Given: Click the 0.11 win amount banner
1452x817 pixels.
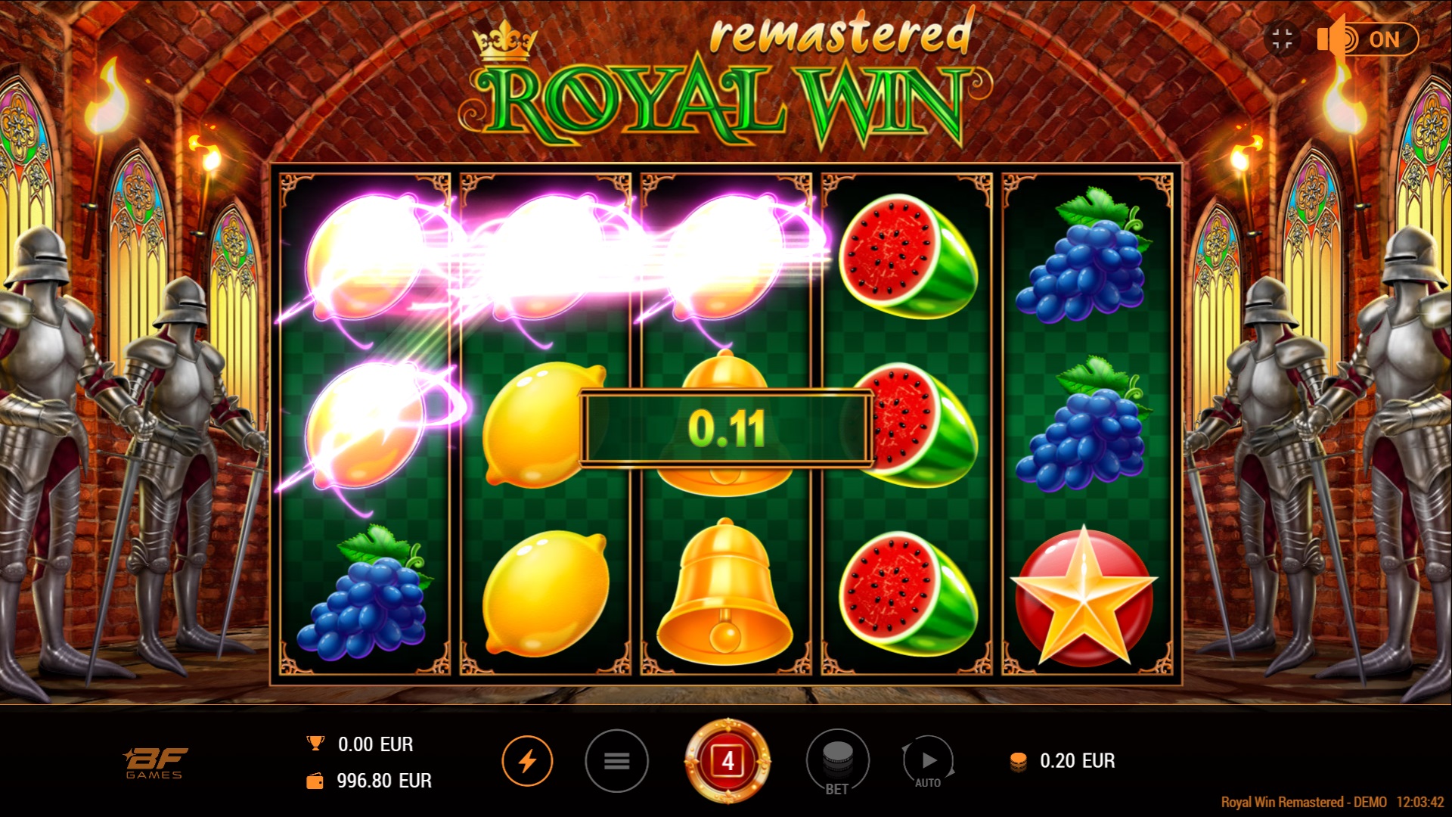Looking at the screenshot, I should click(x=726, y=427).
